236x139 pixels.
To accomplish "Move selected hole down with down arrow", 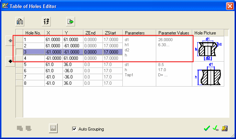I will (10, 61).
